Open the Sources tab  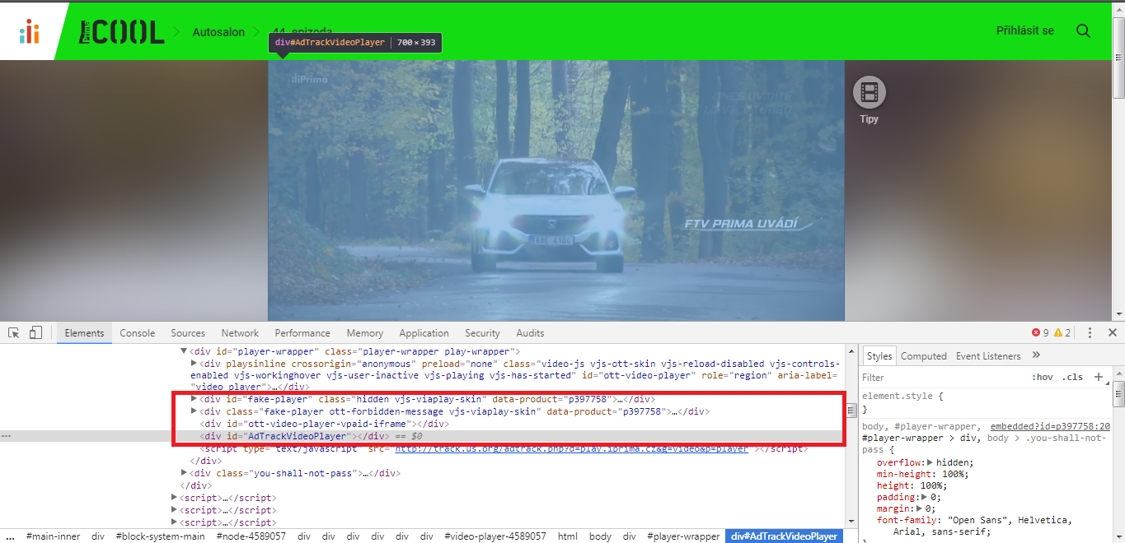[188, 333]
